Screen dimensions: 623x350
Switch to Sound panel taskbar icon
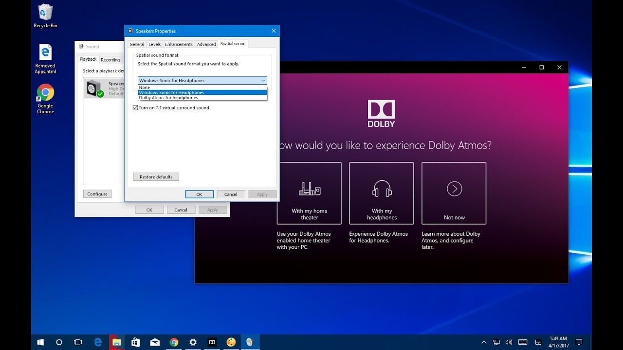250,342
